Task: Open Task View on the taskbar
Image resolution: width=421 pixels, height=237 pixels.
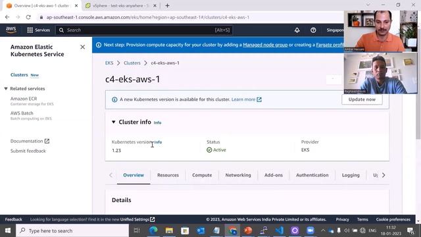Action: pos(137,230)
